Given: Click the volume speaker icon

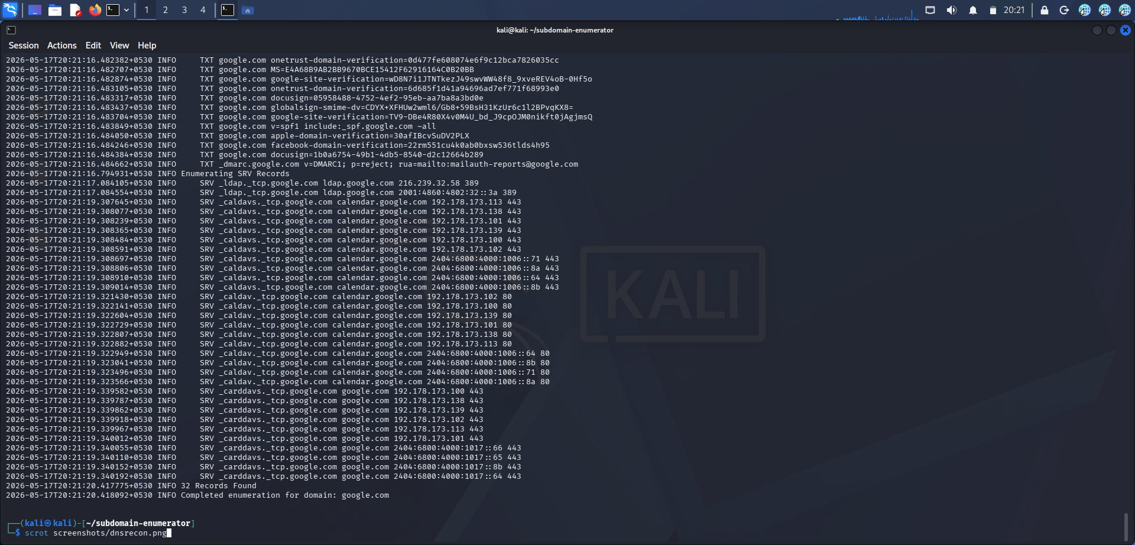Looking at the screenshot, I should pos(951,10).
